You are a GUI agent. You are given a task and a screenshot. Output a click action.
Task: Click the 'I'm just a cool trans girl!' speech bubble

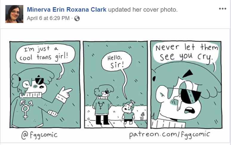[x=45, y=54]
